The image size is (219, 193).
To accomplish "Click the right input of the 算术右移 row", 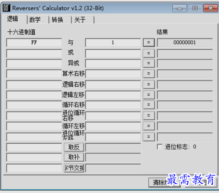I will (113, 74).
